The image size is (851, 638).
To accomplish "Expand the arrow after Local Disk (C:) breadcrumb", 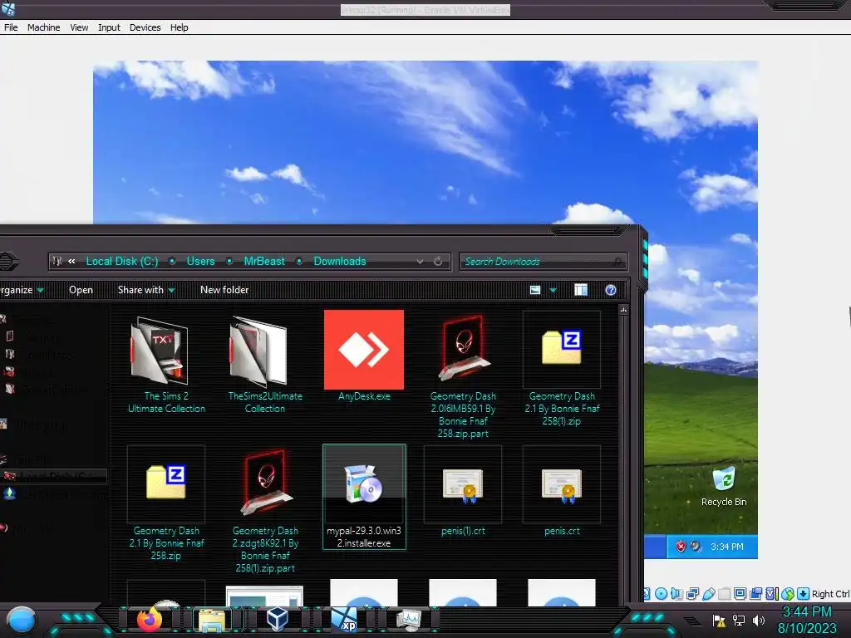I will 172,262.
